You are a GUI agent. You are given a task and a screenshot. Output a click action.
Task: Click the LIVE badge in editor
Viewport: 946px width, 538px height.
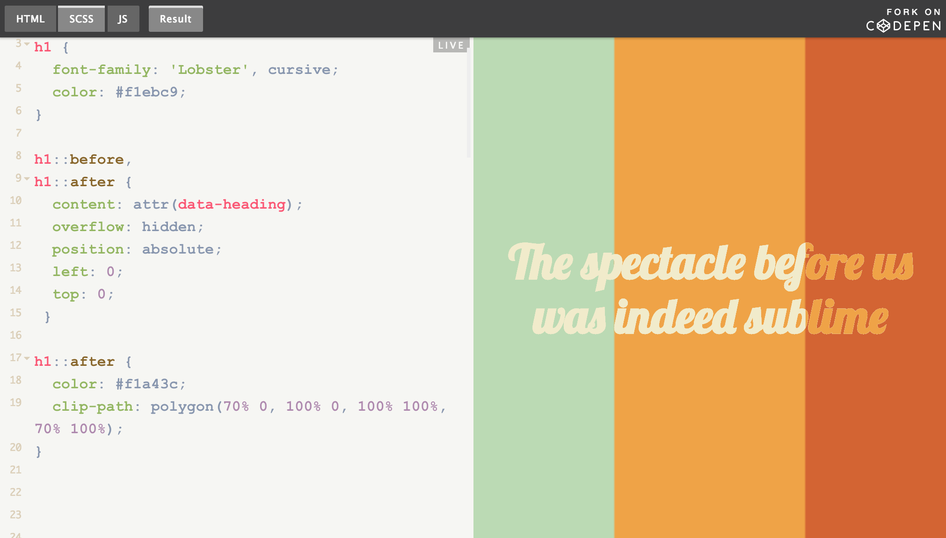click(451, 45)
